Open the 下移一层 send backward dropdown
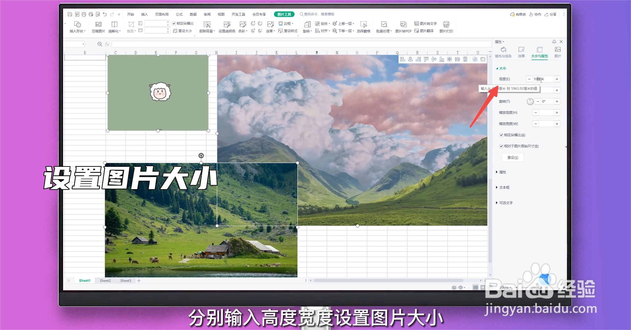Screen dimensions: 631x330 tap(343, 31)
